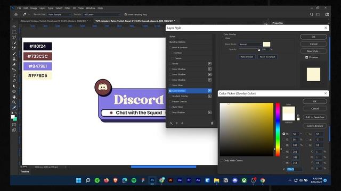
Task: Select Blending Options row in Layer Style
Action: [x=190, y=42]
